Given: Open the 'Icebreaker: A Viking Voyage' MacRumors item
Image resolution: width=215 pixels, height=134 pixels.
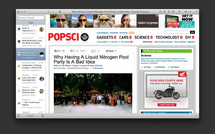Looking at the screenshot, I should pos(31,66).
